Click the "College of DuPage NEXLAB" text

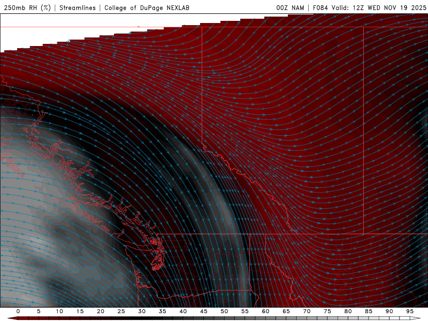tap(147, 7)
